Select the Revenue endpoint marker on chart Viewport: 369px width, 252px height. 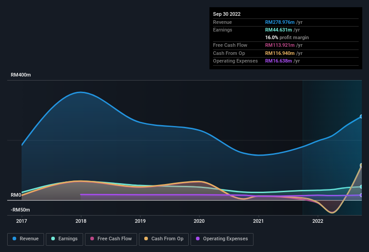click(x=361, y=117)
